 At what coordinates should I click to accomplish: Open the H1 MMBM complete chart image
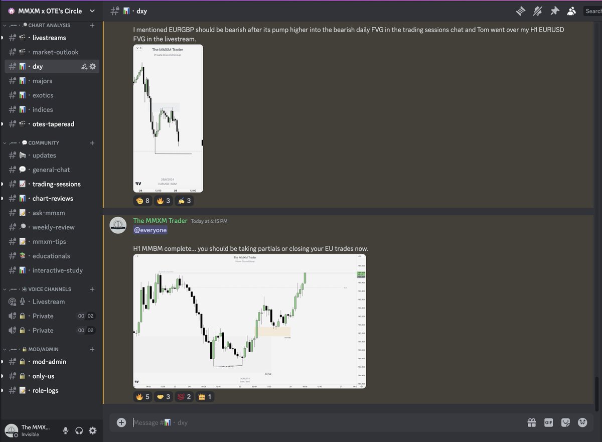(x=249, y=321)
